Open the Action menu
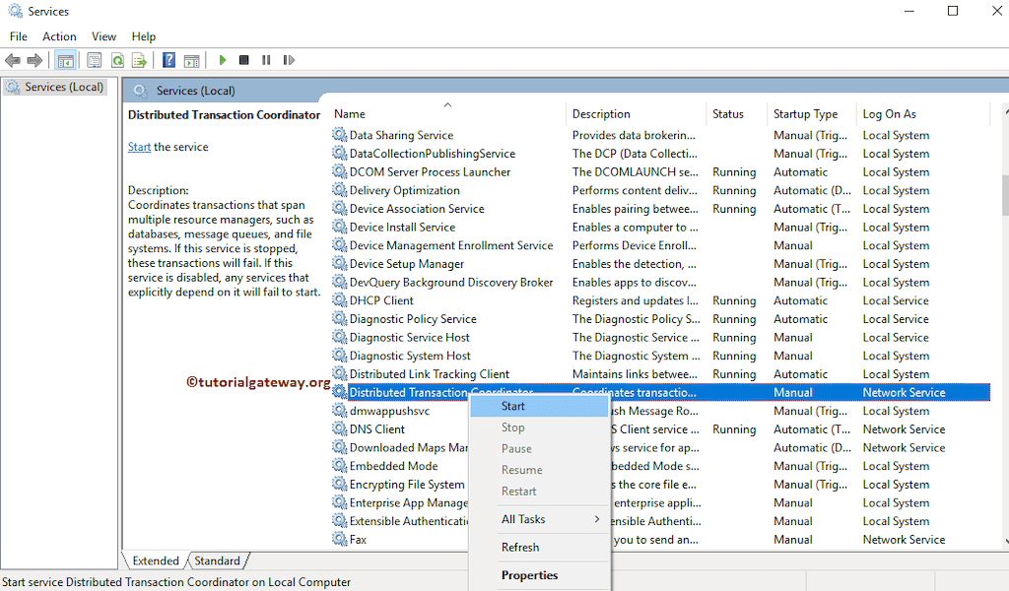Viewport: 1009px width, 591px height. pyautogui.click(x=59, y=36)
